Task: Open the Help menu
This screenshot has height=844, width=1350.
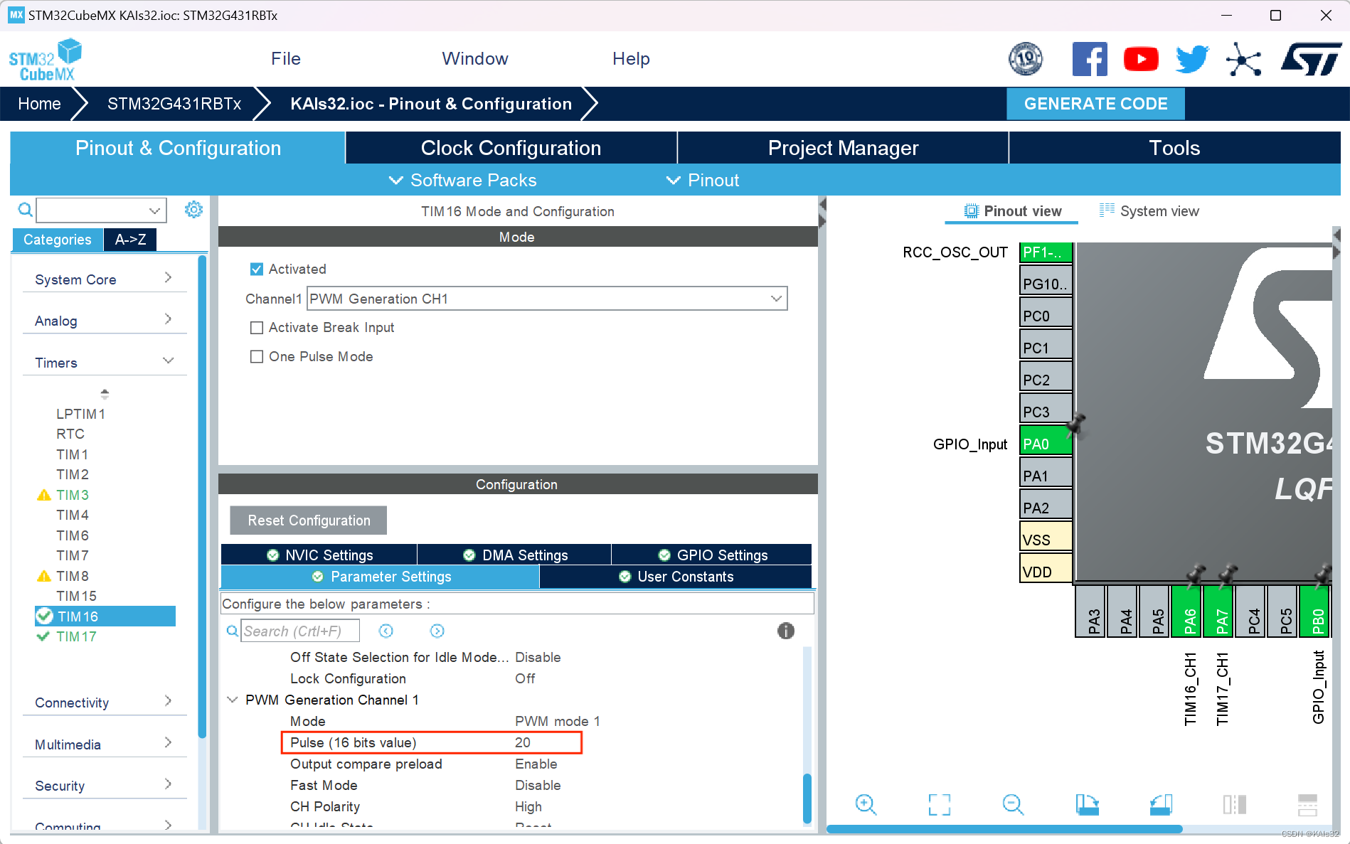Action: 631,59
